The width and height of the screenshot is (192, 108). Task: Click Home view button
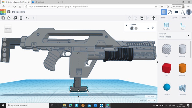(4, 39)
